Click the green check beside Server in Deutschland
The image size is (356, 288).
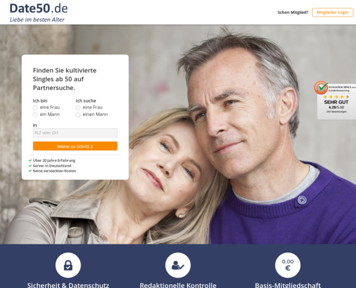[30, 166]
